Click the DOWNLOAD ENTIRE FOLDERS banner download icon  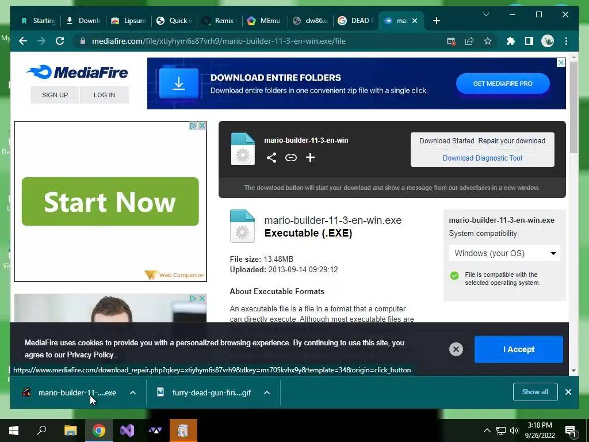pos(179,83)
